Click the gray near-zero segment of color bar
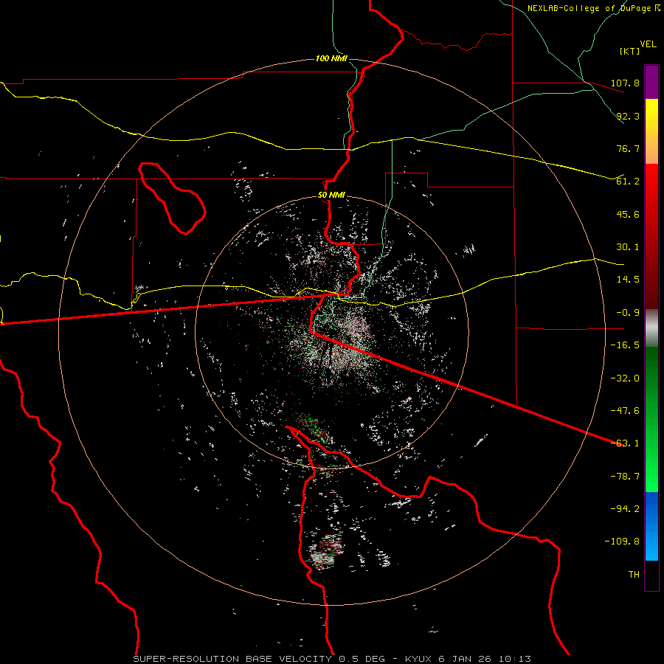664x664 pixels. [x=651, y=328]
